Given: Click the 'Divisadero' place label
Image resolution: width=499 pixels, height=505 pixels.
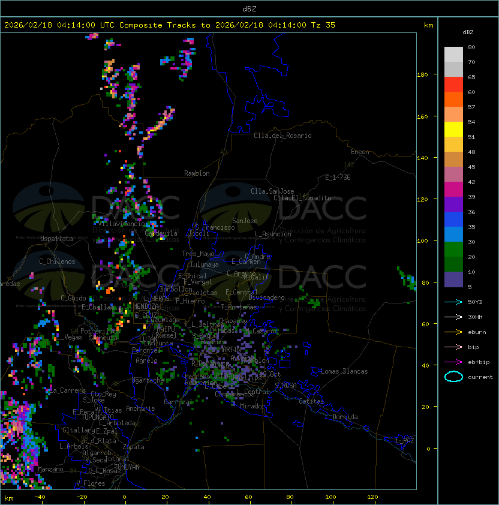Looking at the screenshot, I should 267,297.
